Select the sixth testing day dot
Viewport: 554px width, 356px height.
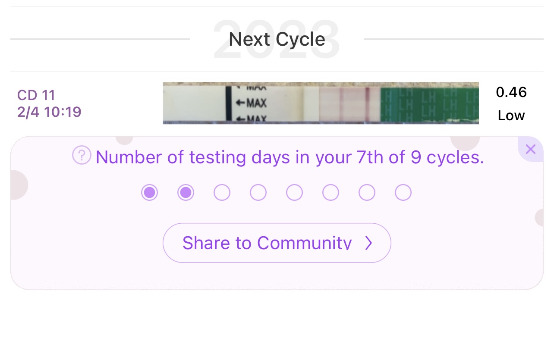coord(331,192)
